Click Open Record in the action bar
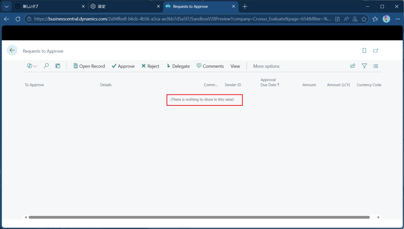 click(89, 66)
